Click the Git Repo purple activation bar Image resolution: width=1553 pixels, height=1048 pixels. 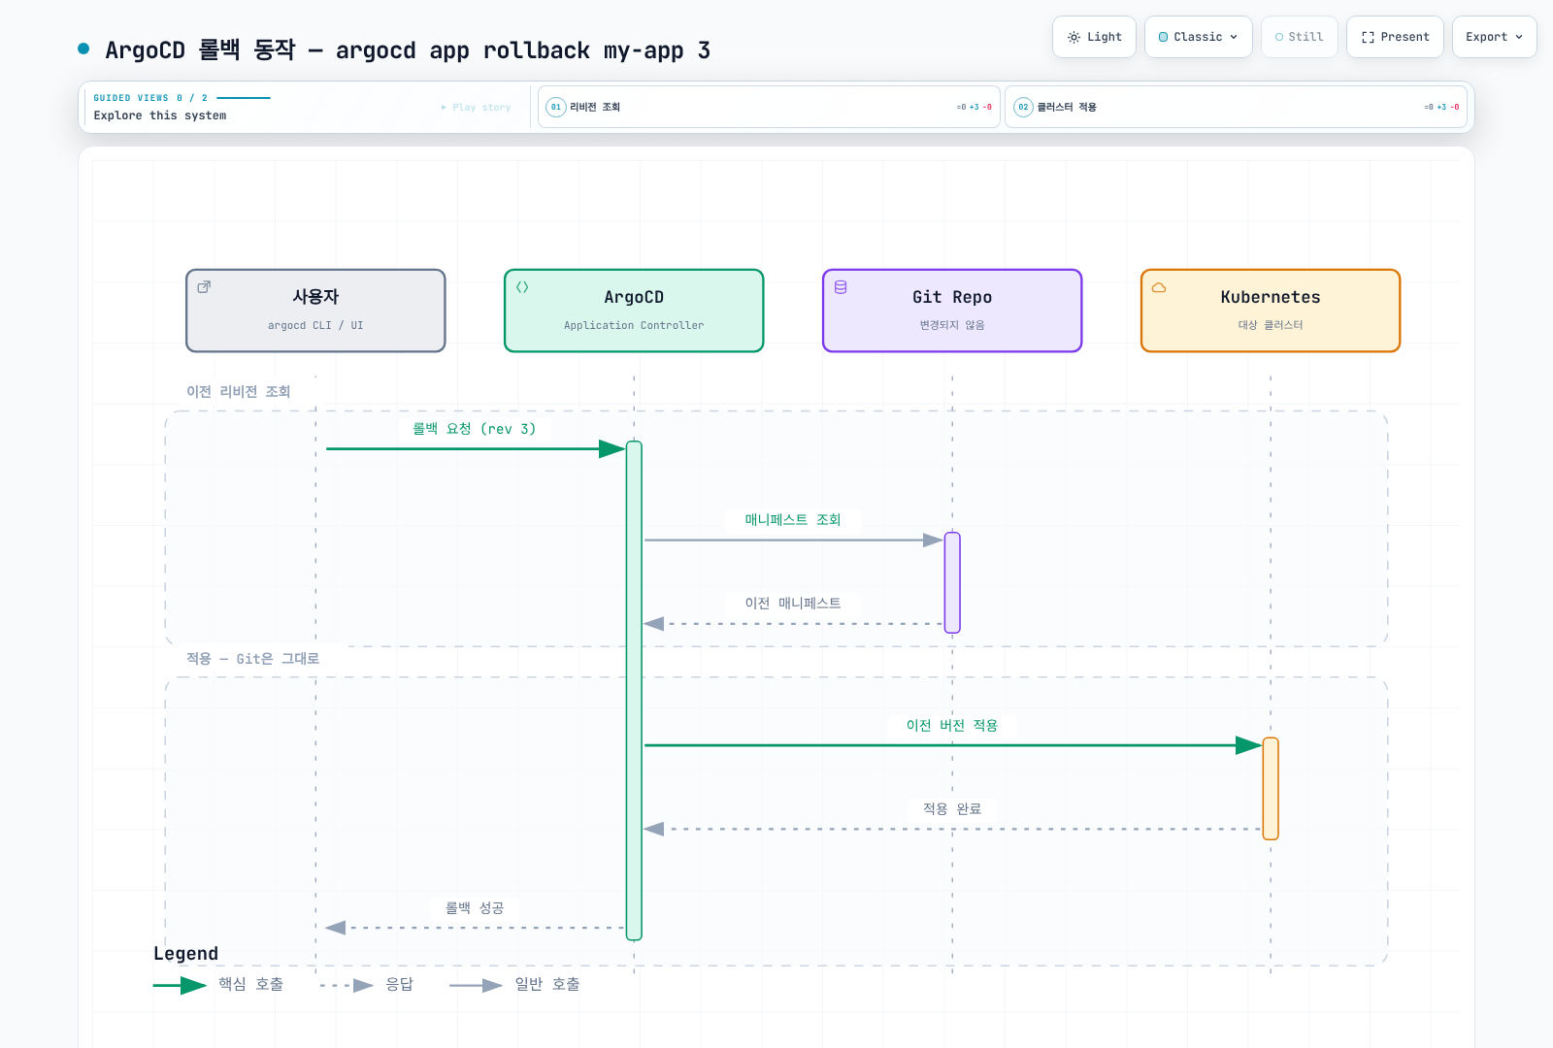[x=952, y=582]
